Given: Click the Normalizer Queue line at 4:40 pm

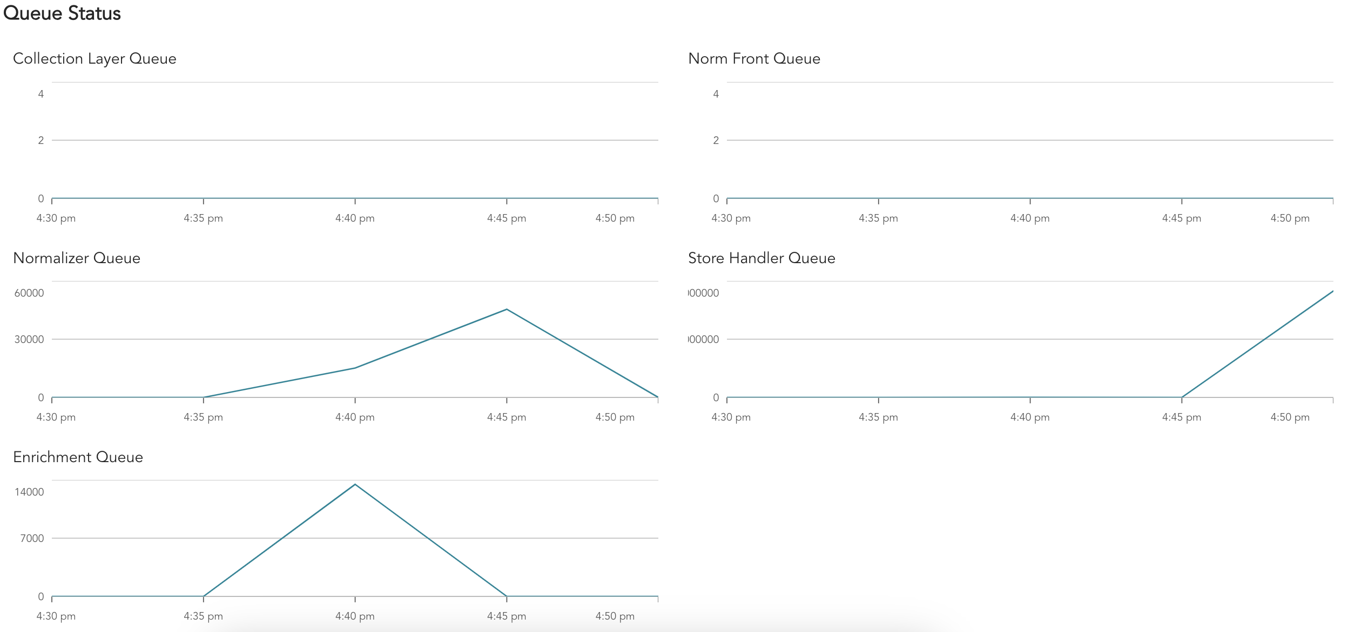Looking at the screenshot, I should coord(355,368).
